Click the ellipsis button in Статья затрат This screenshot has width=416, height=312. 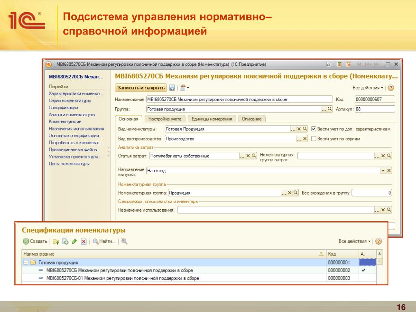(242, 156)
